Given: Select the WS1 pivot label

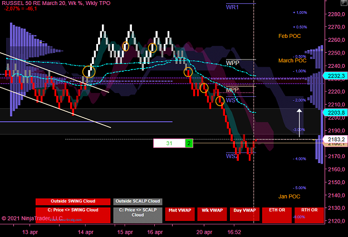Looking at the screenshot, I should tap(232, 100).
